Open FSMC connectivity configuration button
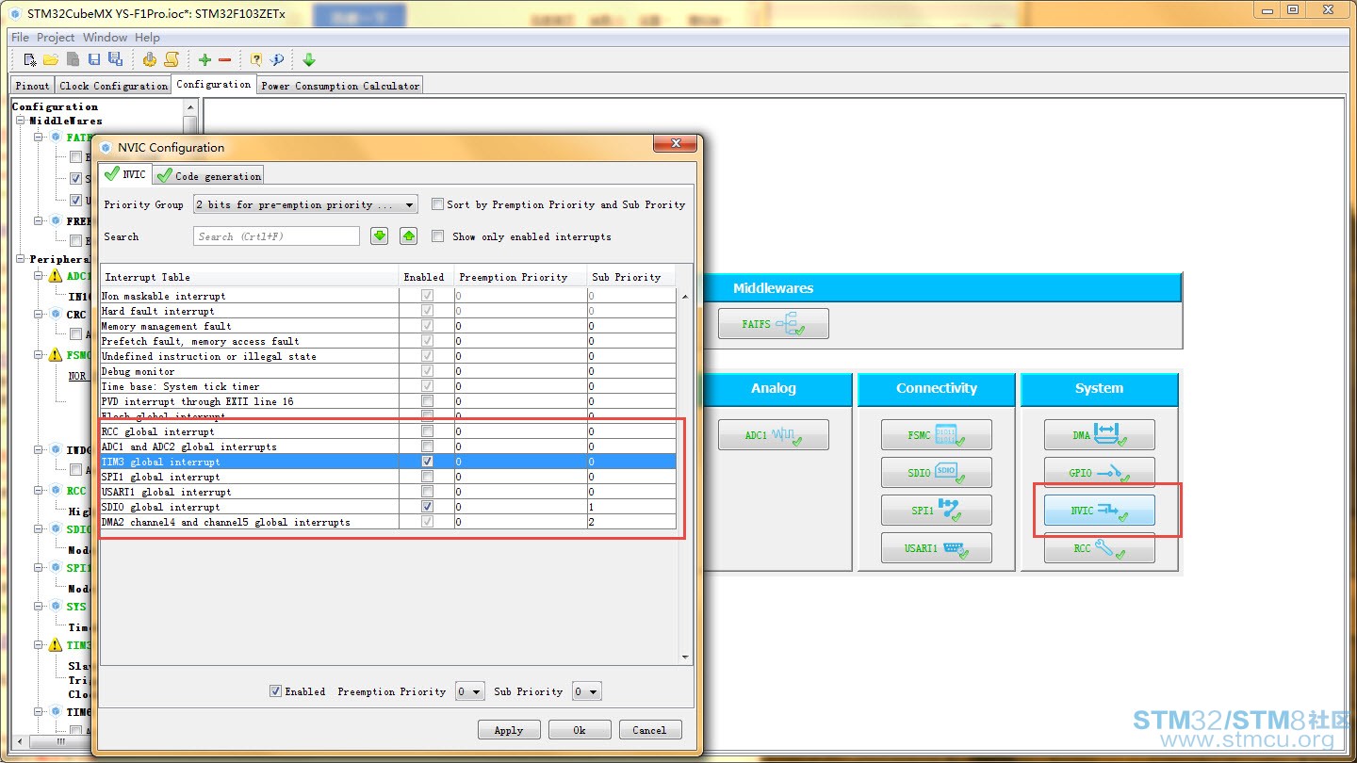 click(937, 435)
